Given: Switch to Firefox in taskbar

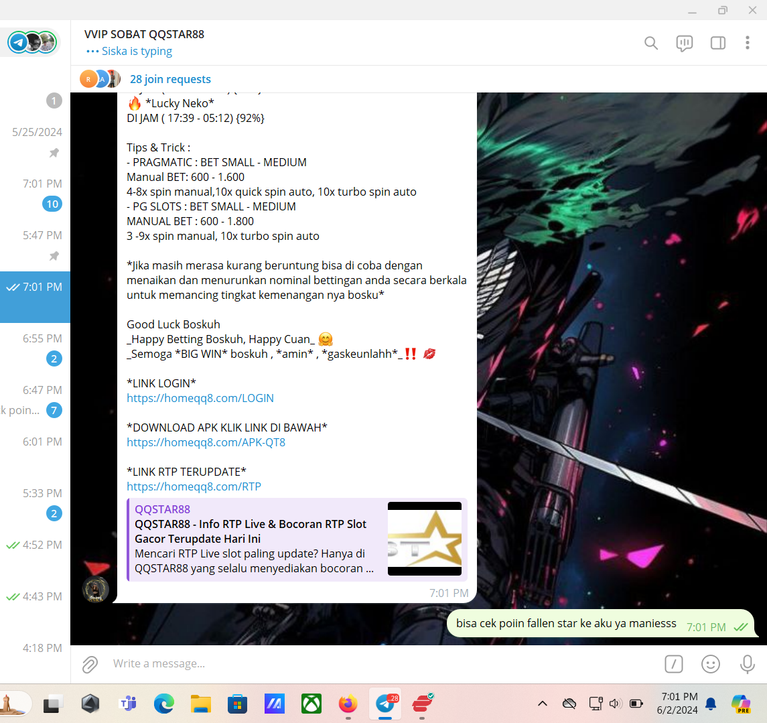Looking at the screenshot, I should pyautogui.click(x=348, y=704).
